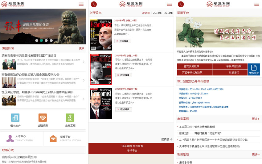The height and width of the screenshot is (164, 262).
Task: Click the phone number 0531-89019707
Action: pos(198,89)
